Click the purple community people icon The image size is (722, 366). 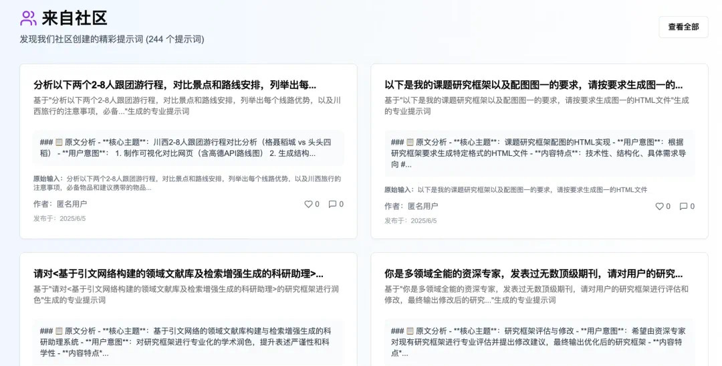tap(28, 18)
